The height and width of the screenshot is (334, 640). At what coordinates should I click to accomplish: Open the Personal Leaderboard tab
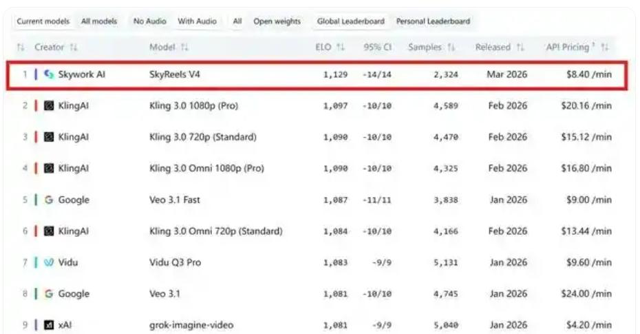coord(433,21)
